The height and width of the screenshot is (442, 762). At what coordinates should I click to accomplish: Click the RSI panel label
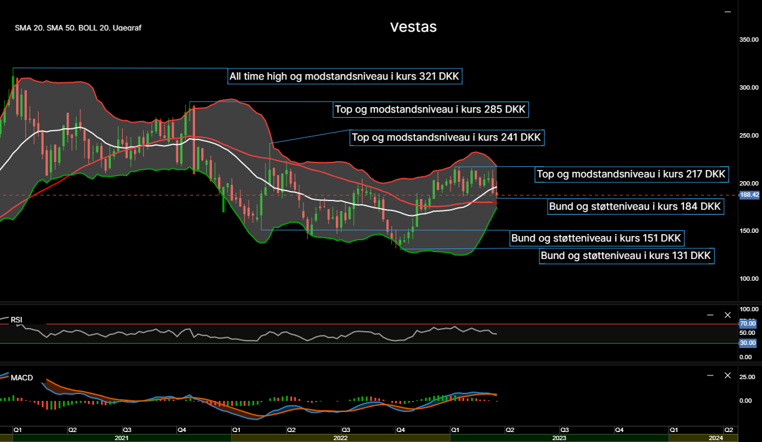coord(16,320)
